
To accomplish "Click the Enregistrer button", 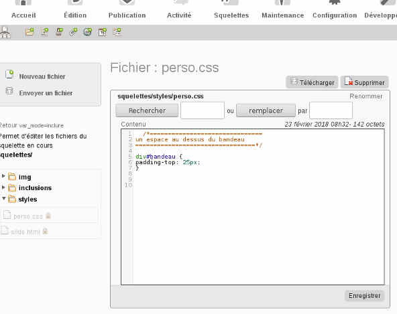I will pyautogui.click(x=364, y=295).
